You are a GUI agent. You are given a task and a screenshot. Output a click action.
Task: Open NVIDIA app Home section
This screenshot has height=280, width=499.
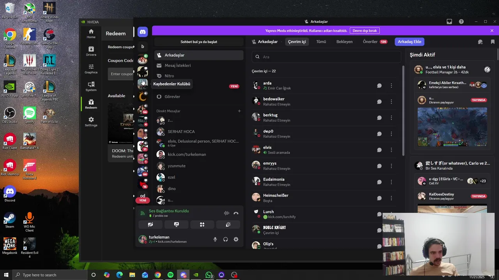click(91, 34)
